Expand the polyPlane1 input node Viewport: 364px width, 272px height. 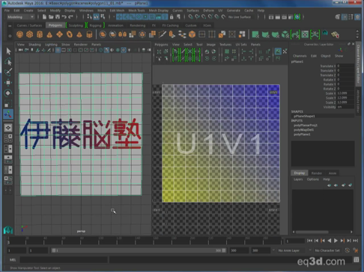[x=302, y=135]
